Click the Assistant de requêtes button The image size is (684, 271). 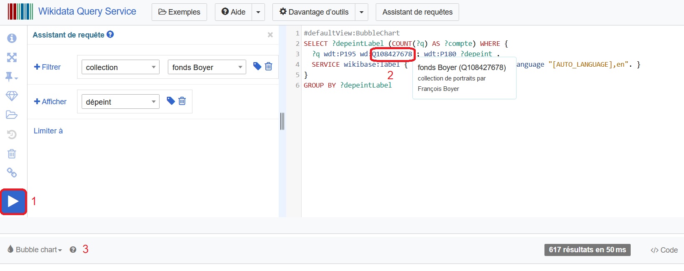tap(417, 12)
